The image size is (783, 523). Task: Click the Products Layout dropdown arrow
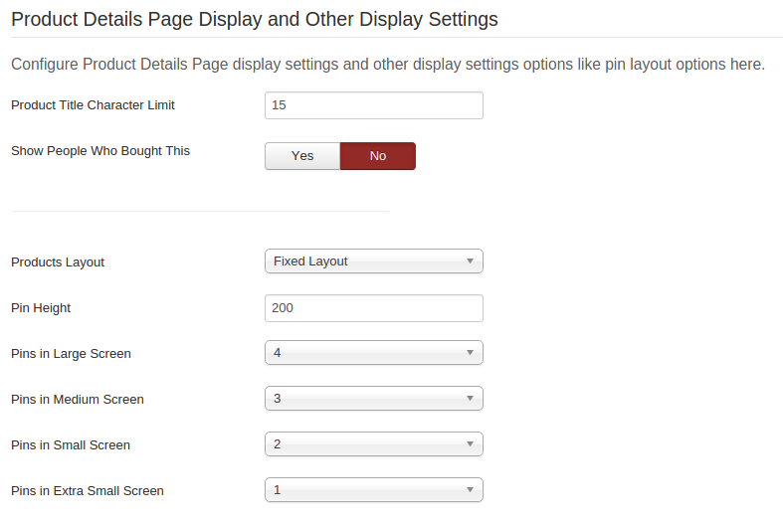pos(470,261)
